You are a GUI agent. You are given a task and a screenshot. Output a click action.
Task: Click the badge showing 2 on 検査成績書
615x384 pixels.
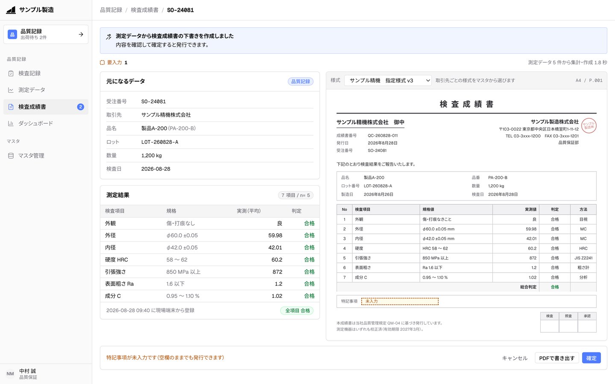point(80,107)
